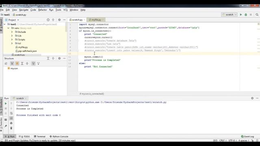Screen dimensions: 260x146
Task: Toggle show fields orange icon in Structure
Action: [17, 63]
